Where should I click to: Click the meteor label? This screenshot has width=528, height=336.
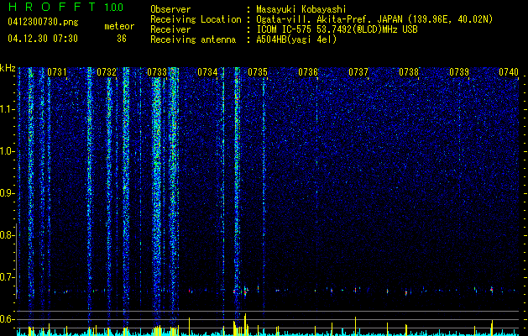point(119,26)
